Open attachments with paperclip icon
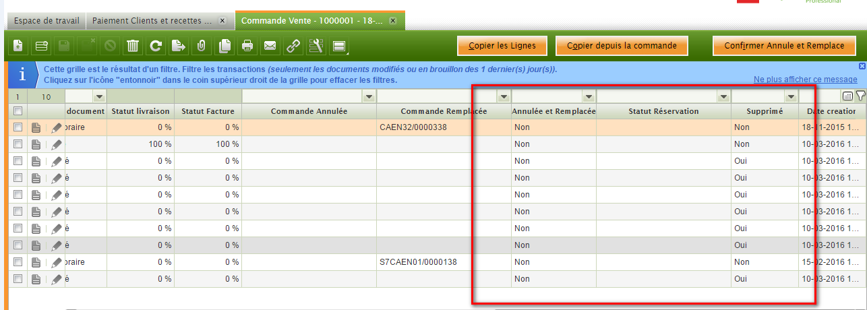 201,46
